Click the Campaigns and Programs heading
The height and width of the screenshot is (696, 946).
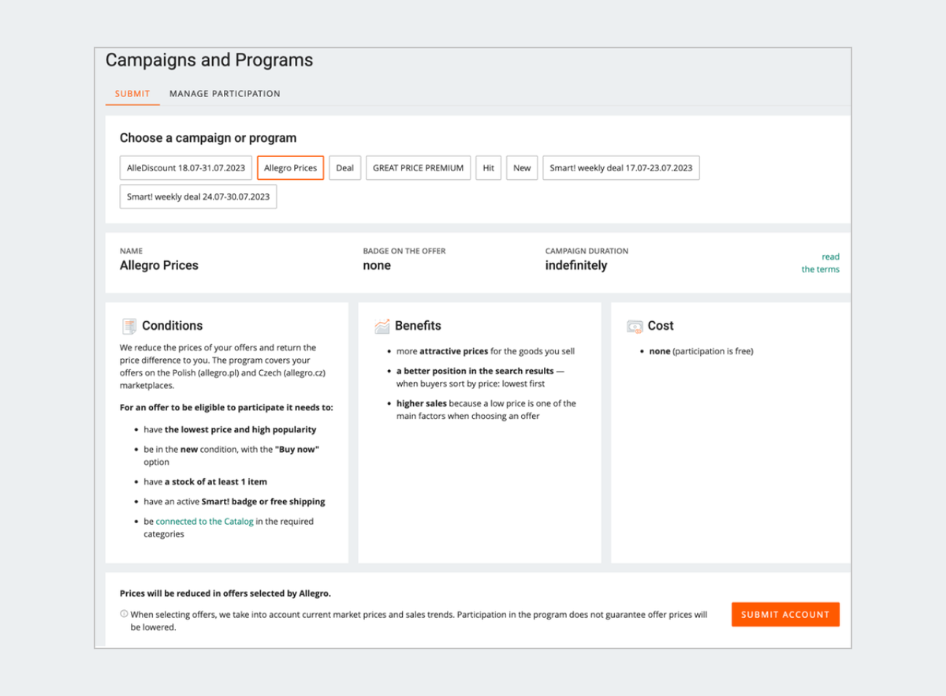pos(209,61)
